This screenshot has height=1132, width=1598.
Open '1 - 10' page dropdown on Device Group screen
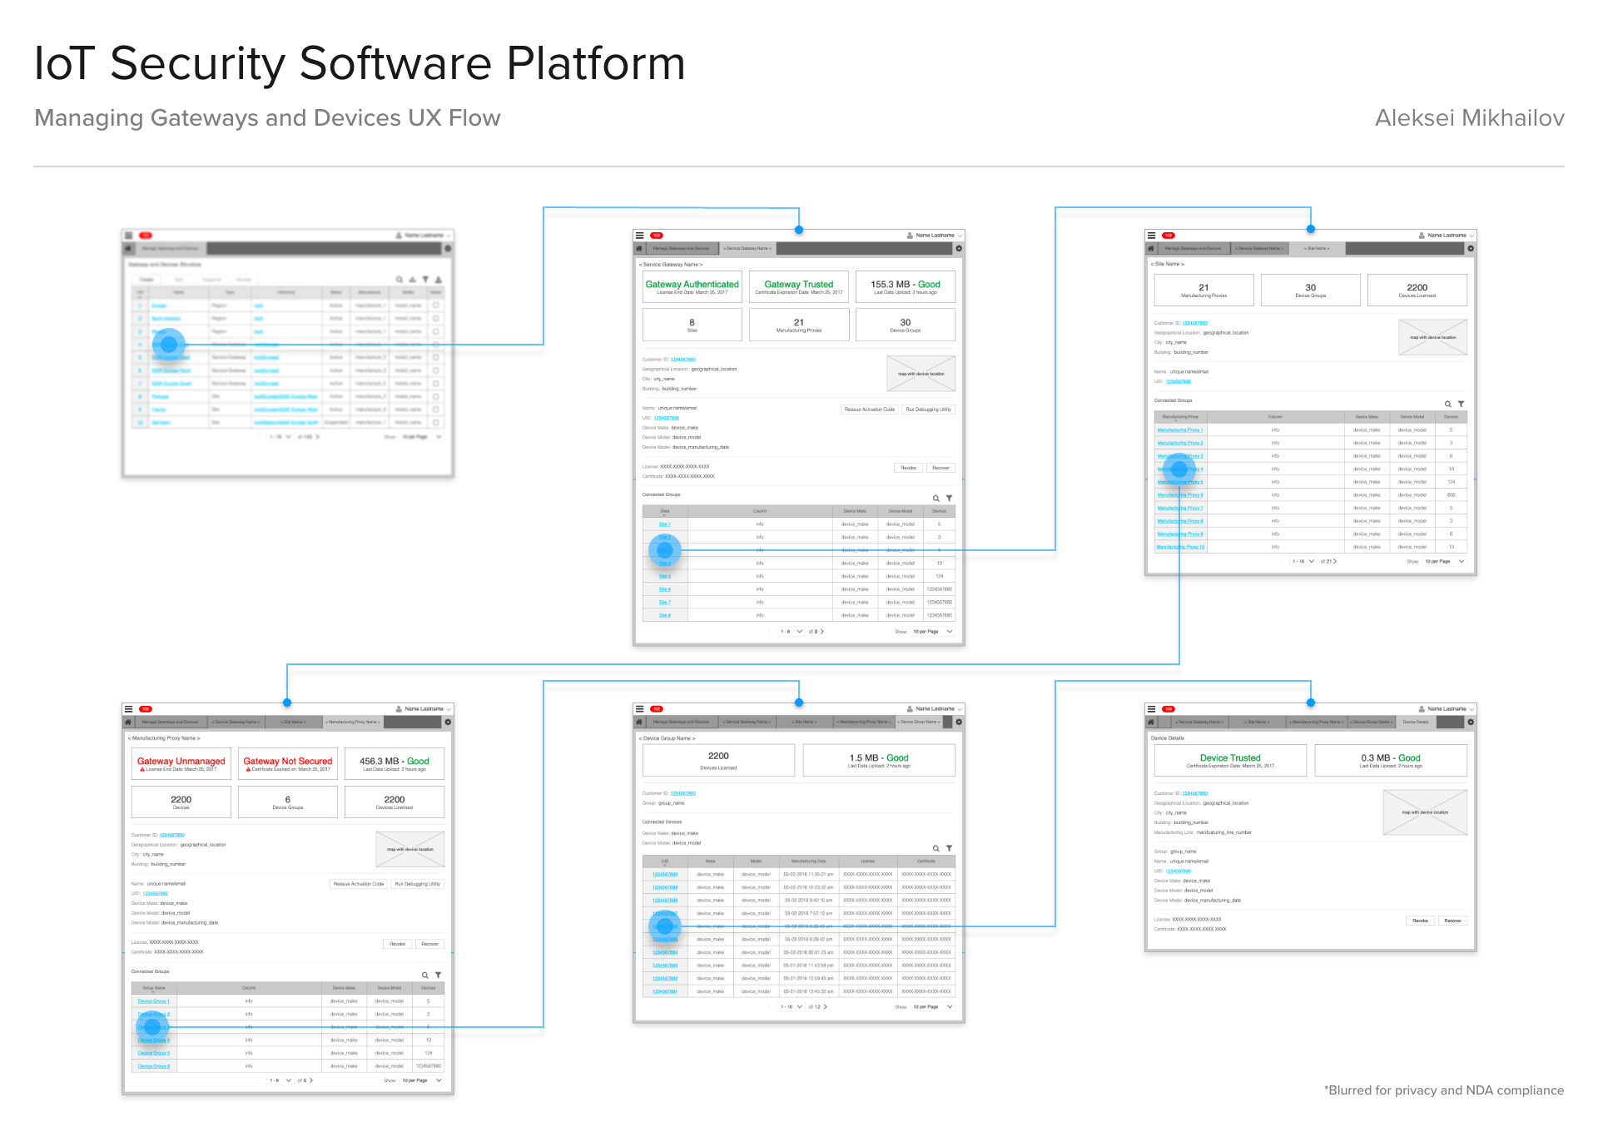791,1007
